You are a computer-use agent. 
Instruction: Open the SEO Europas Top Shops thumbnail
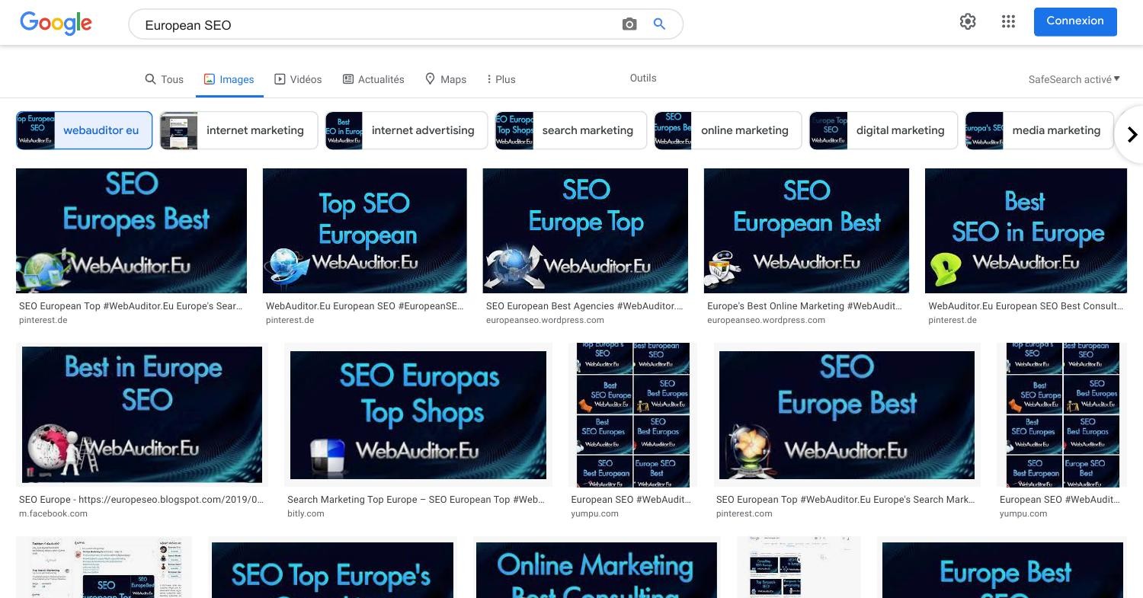[x=418, y=414]
